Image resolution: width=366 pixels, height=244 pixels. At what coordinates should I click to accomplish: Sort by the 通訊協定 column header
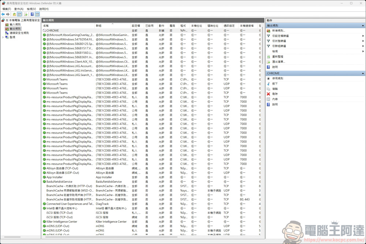(231, 26)
